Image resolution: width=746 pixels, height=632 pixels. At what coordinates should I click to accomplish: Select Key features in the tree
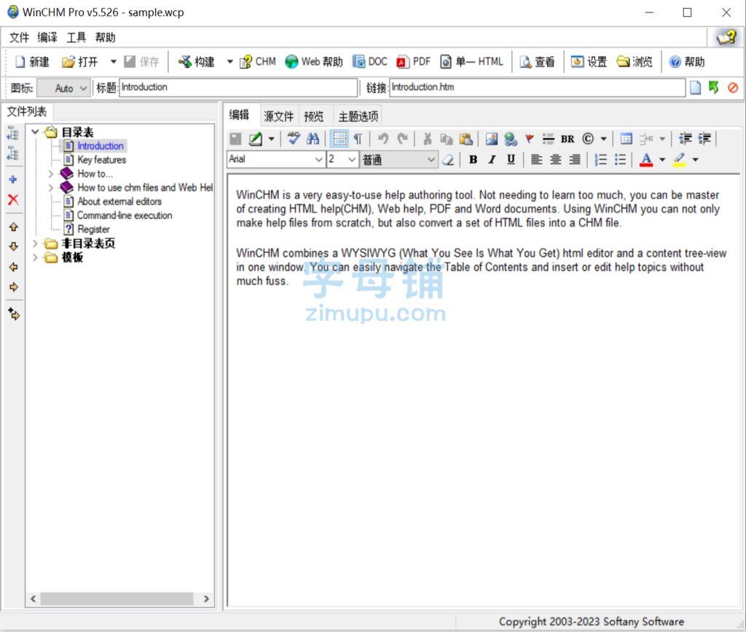101,160
